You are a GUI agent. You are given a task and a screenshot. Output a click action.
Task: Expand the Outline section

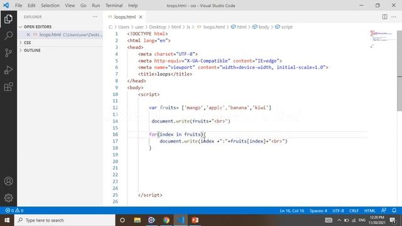[x=32, y=50]
